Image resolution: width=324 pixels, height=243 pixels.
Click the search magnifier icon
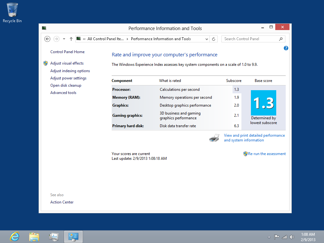tap(281, 39)
